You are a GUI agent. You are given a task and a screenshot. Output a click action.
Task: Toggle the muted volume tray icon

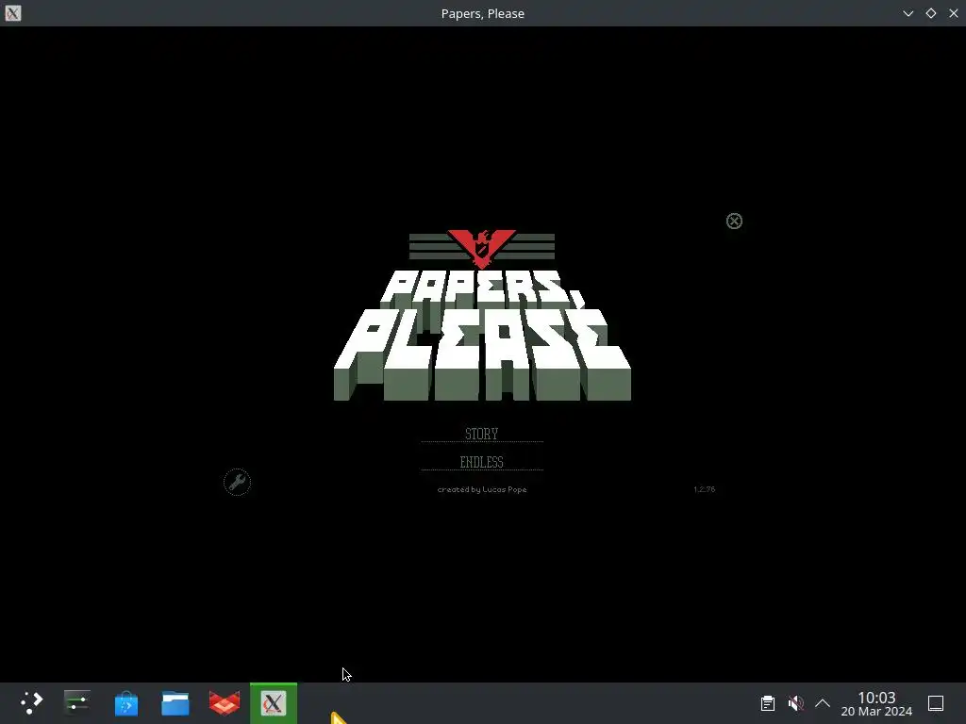(795, 703)
